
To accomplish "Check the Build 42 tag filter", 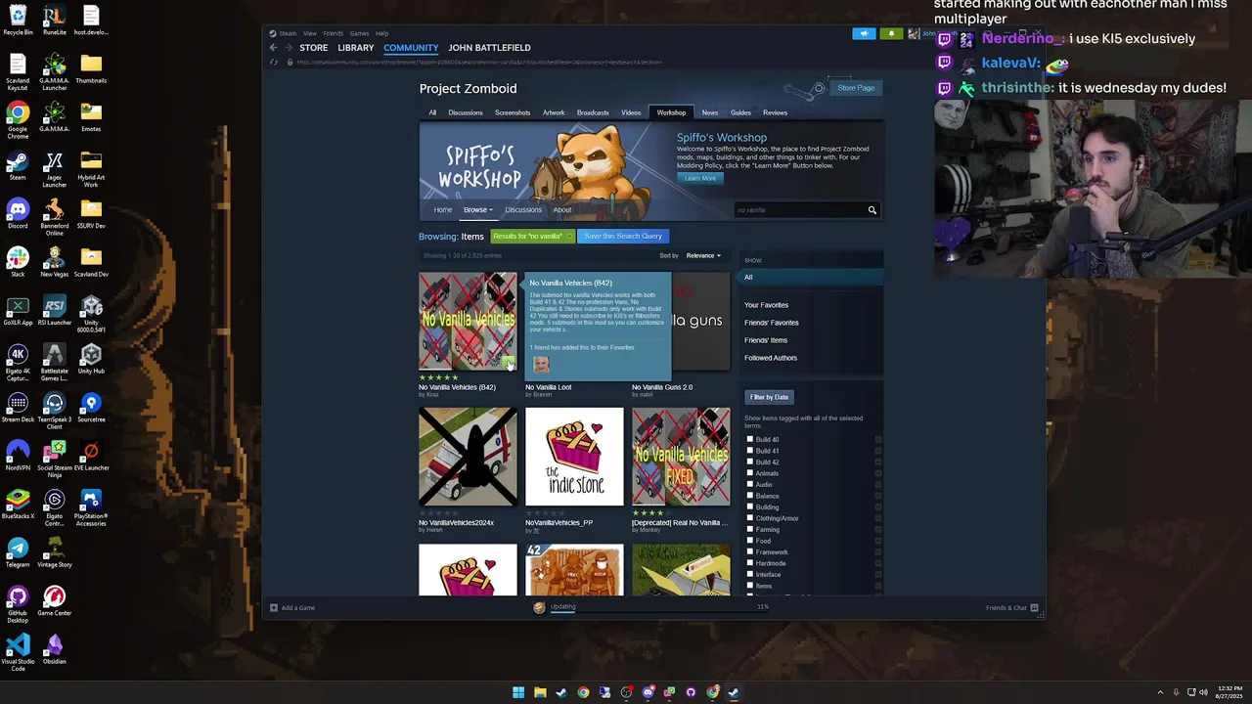I will pos(750,462).
